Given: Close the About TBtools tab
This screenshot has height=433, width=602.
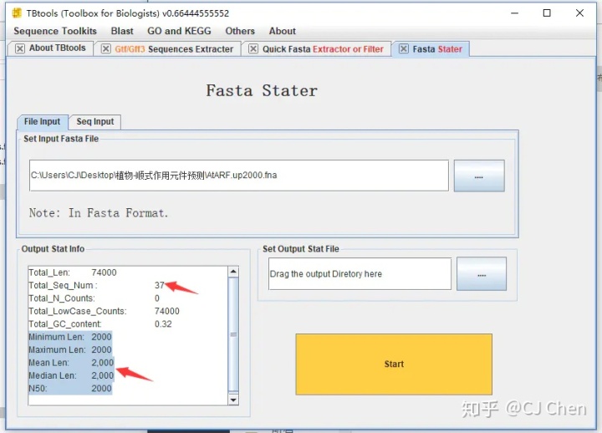Looking at the screenshot, I should pos(20,48).
